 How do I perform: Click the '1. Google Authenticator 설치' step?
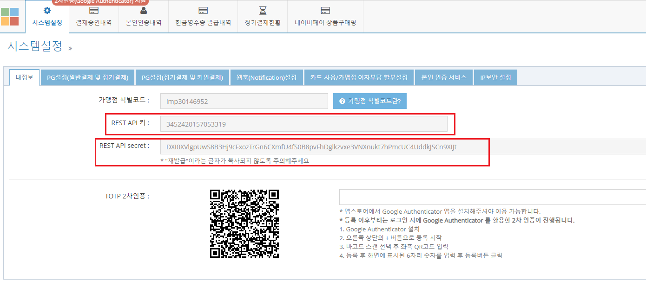pyautogui.click(x=380, y=229)
